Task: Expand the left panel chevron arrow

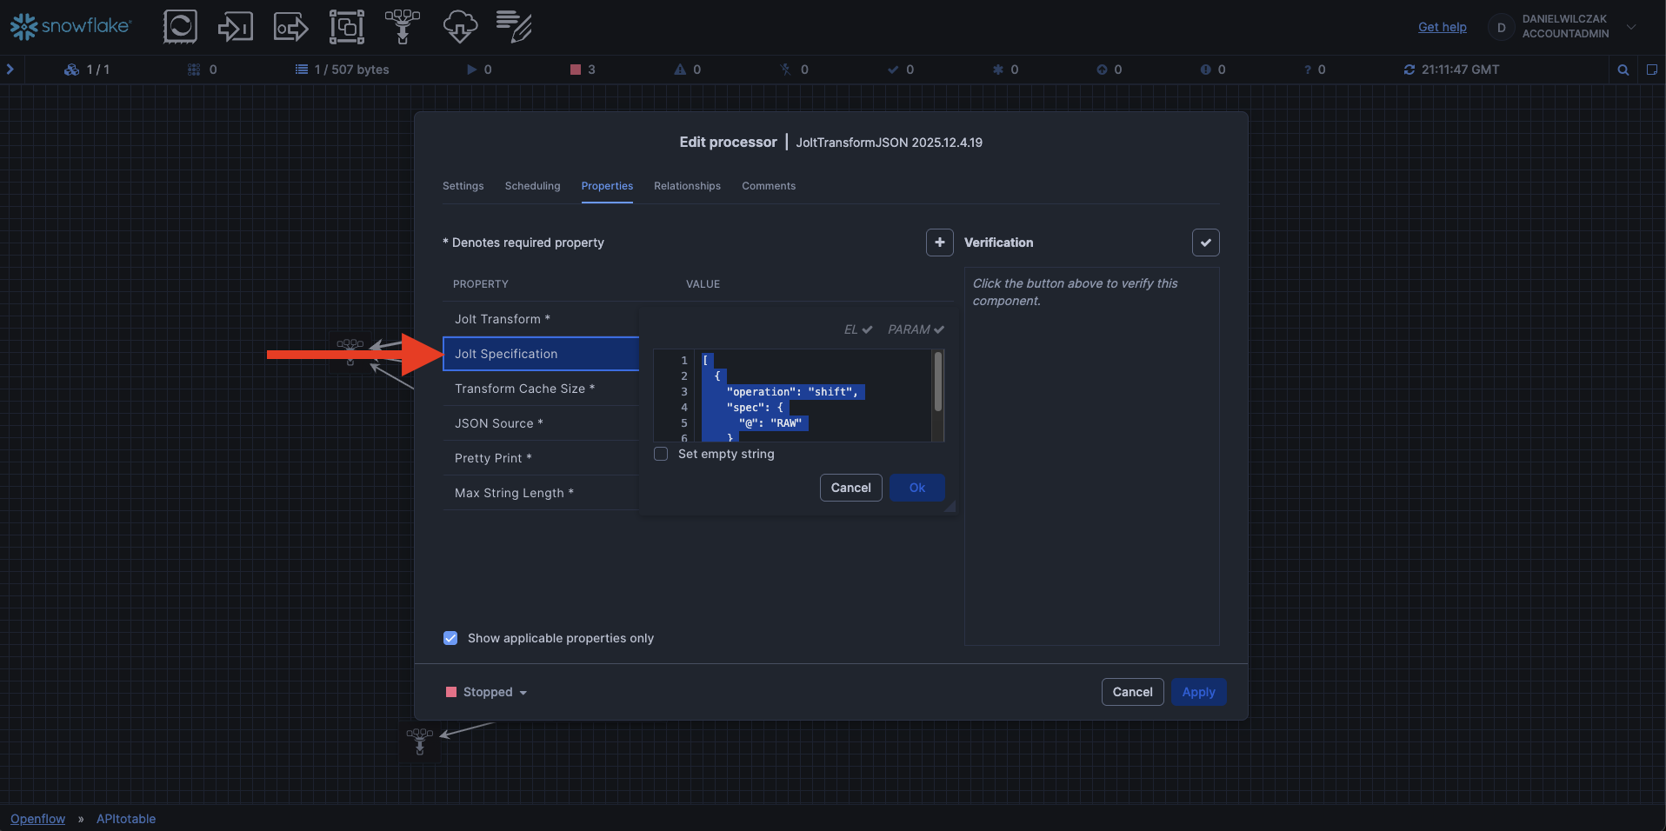Action: click(x=10, y=70)
